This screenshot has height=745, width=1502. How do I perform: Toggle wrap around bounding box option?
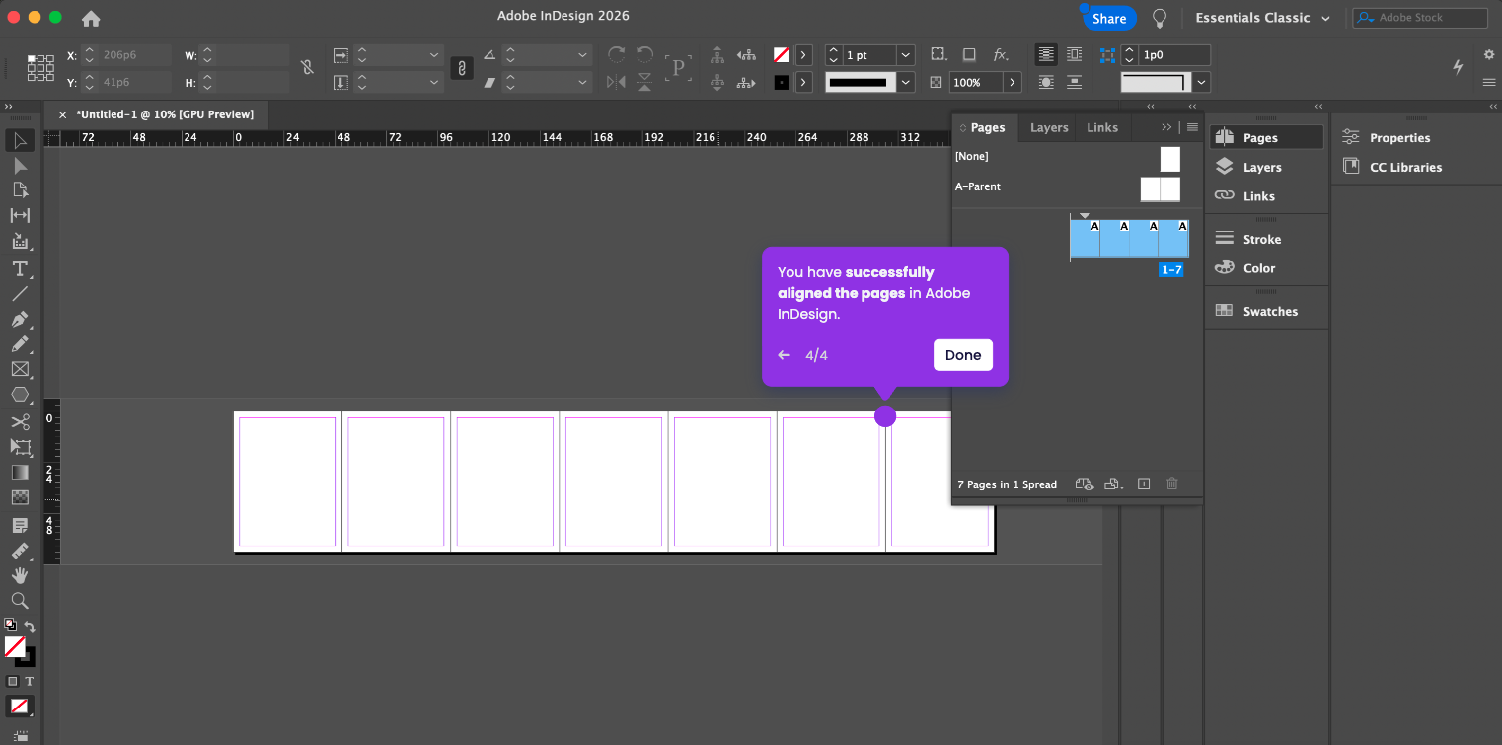(1075, 55)
